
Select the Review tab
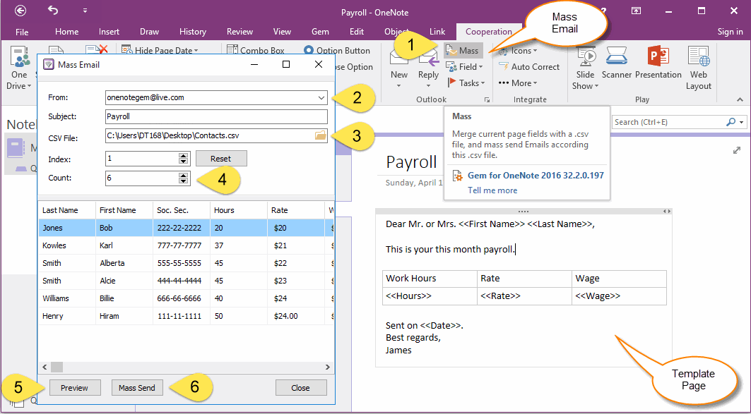click(x=240, y=32)
